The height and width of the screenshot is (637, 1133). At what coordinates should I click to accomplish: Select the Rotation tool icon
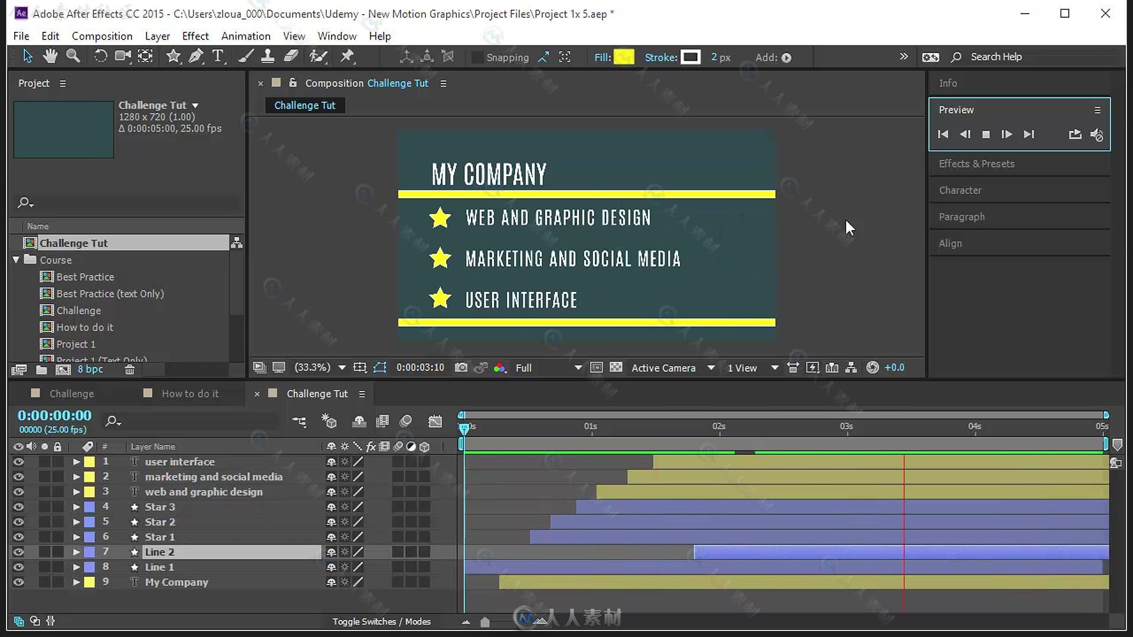(x=100, y=57)
